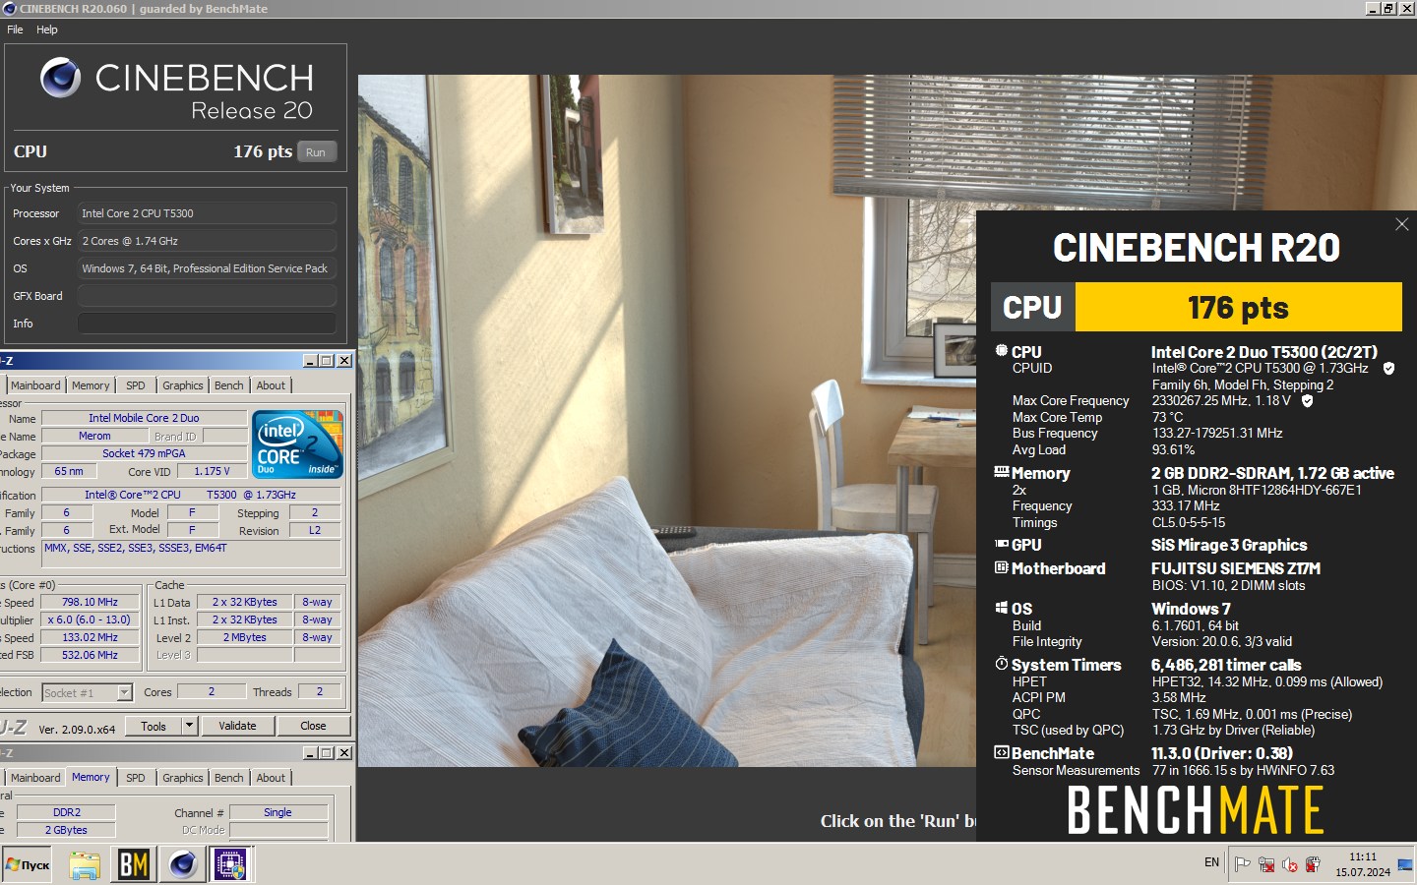Click the EN language indicator
The image size is (1417, 885).
click(1211, 862)
